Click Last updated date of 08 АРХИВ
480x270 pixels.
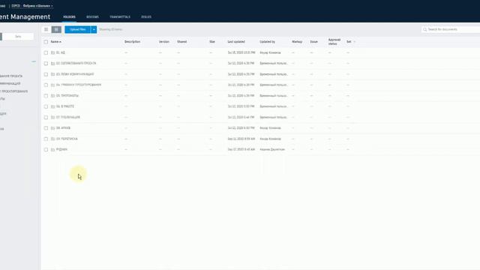(241, 128)
